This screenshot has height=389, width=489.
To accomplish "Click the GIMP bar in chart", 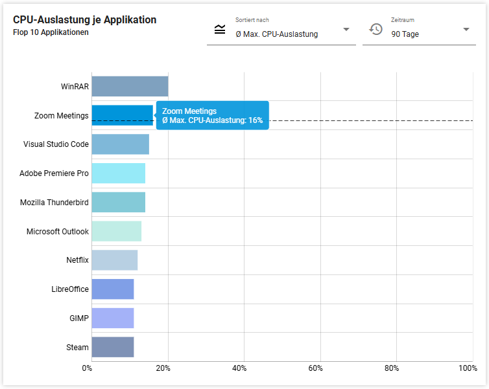I will [112, 318].
